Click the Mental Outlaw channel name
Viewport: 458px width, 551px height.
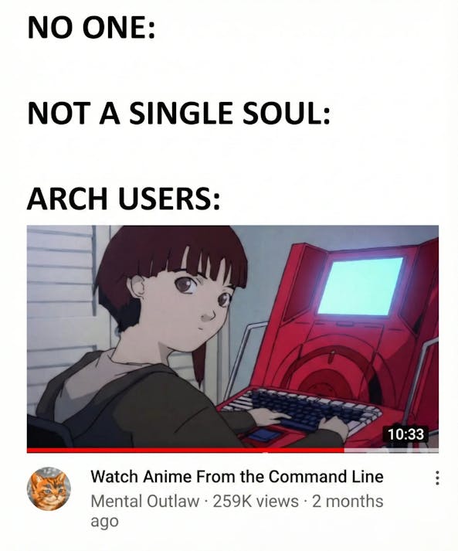[144, 501]
